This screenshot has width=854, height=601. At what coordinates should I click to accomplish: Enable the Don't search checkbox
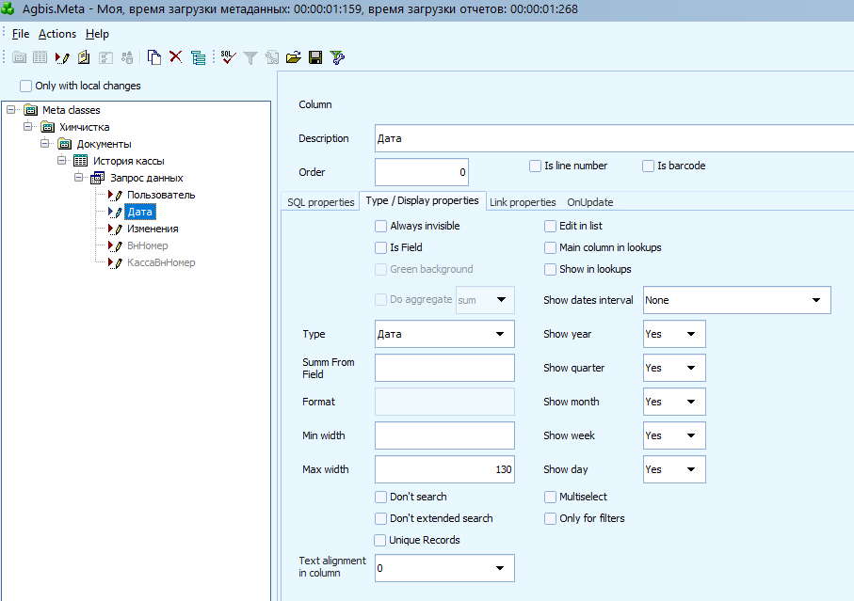(380, 497)
